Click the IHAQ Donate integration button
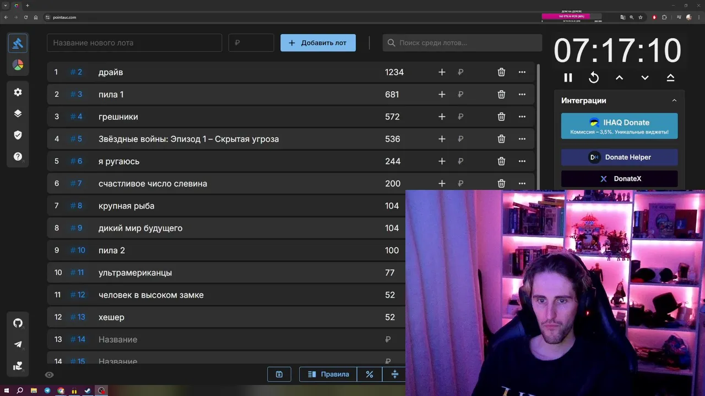705x396 pixels. tap(620, 126)
